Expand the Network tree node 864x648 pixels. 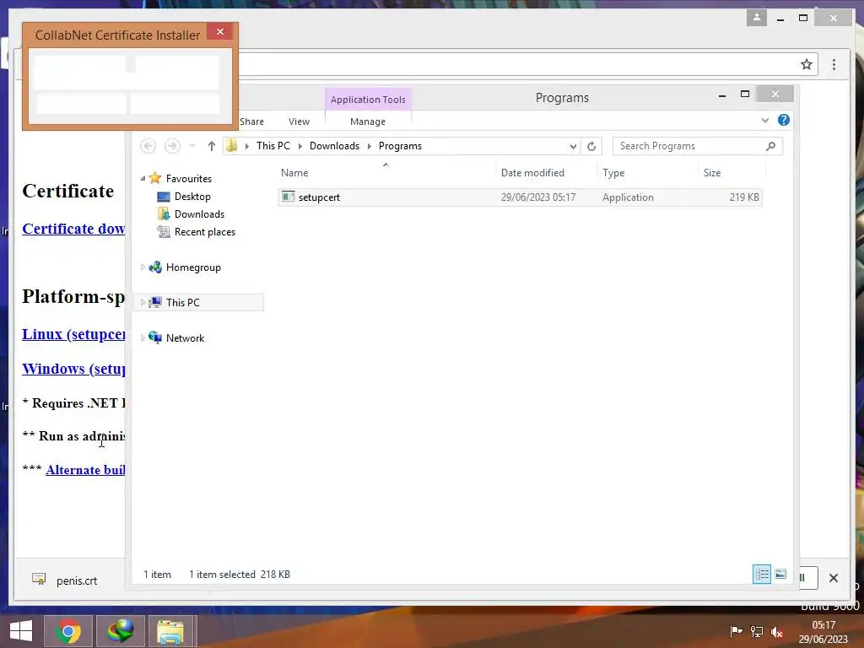[x=143, y=337]
